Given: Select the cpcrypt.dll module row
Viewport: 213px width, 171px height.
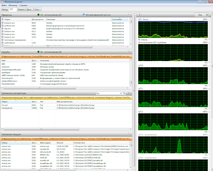Looking at the screenshot, I should point(65,149).
